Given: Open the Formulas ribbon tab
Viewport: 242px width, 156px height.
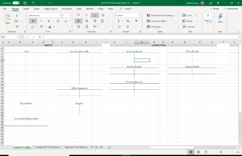Looking at the screenshot, I should coord(67,9).
